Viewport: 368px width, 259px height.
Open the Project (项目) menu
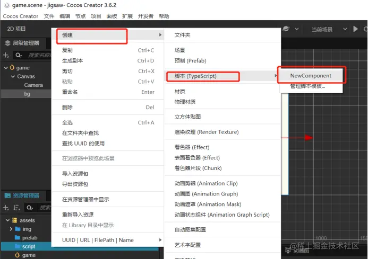(96, 16)
